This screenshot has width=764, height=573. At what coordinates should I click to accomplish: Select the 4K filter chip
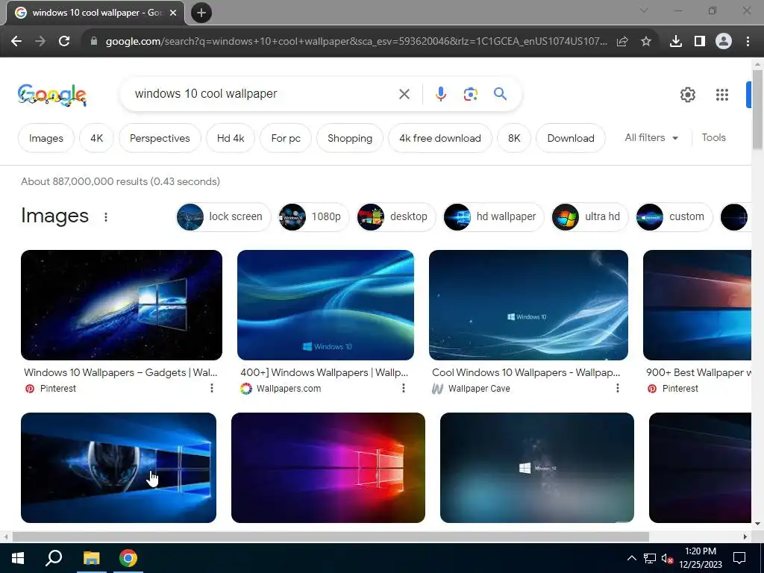[96, 138]
